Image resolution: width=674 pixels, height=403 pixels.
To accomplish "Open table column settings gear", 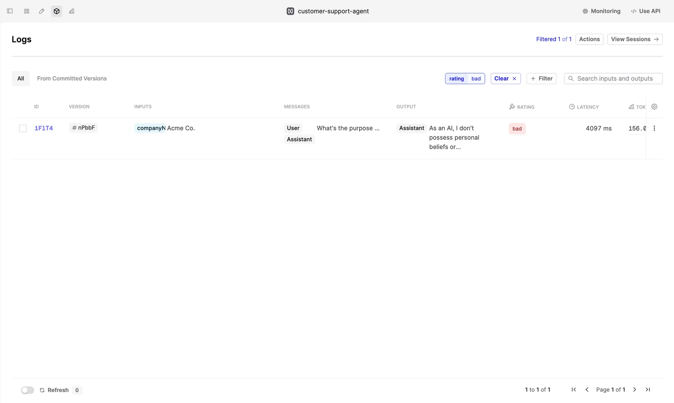I will tap(654, 107).
